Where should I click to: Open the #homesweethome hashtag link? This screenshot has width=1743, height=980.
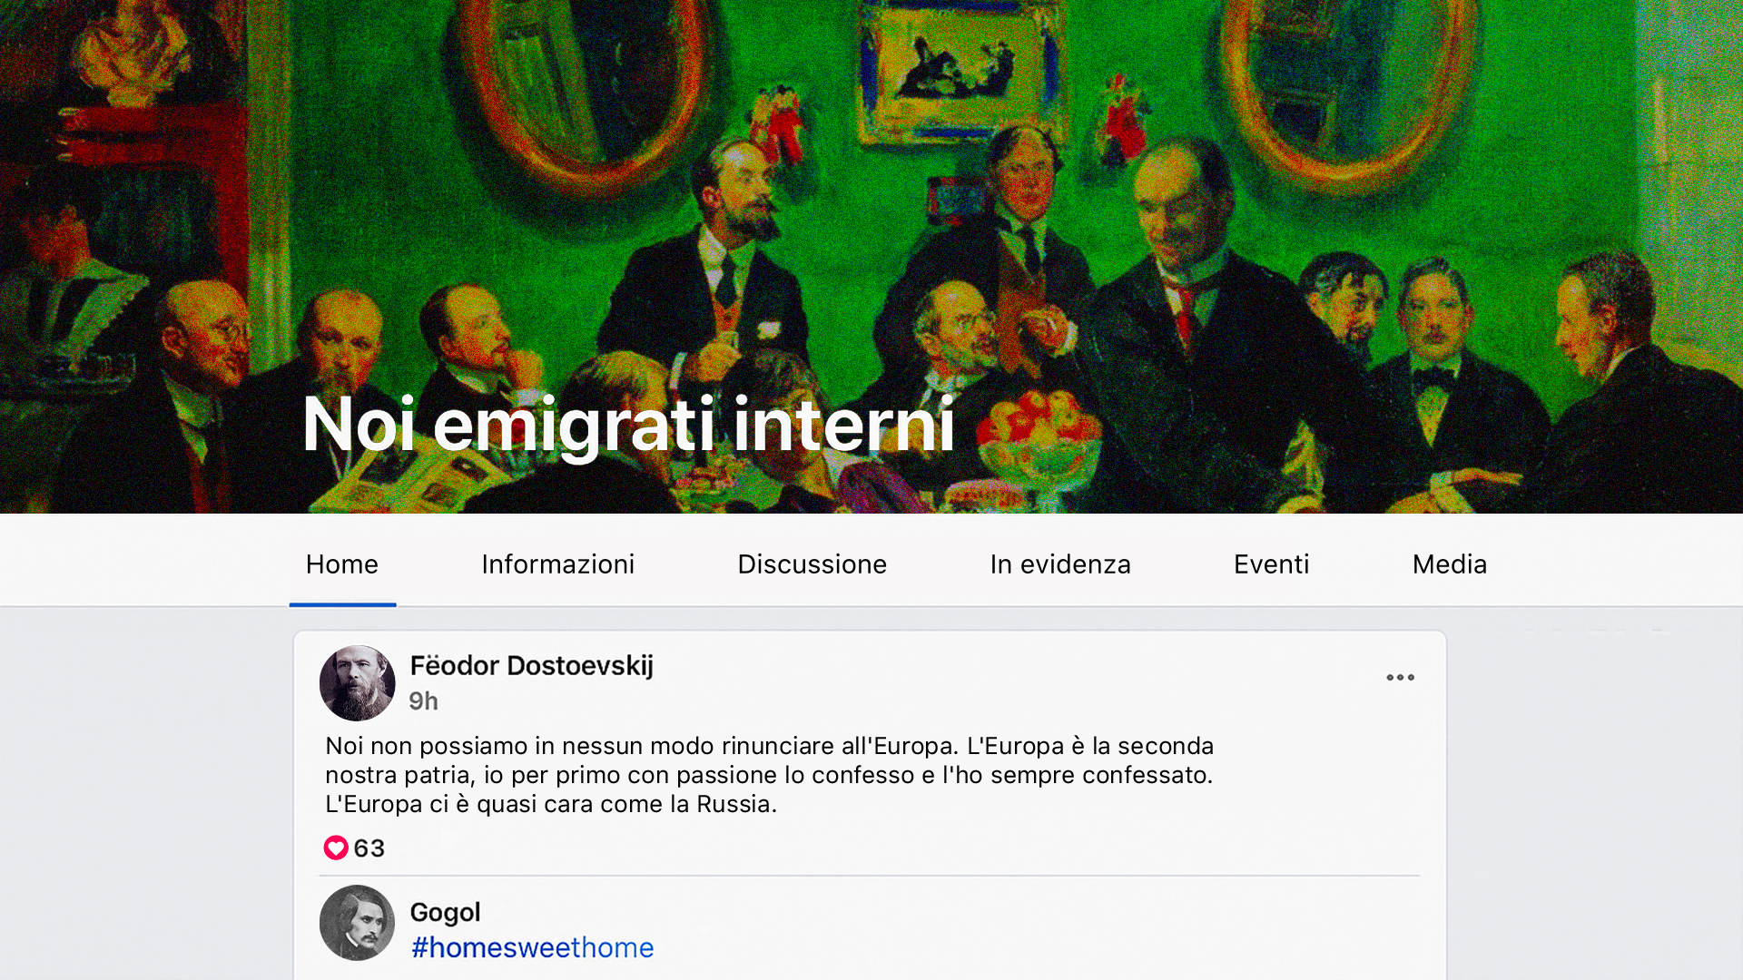[x=532, y=947]
